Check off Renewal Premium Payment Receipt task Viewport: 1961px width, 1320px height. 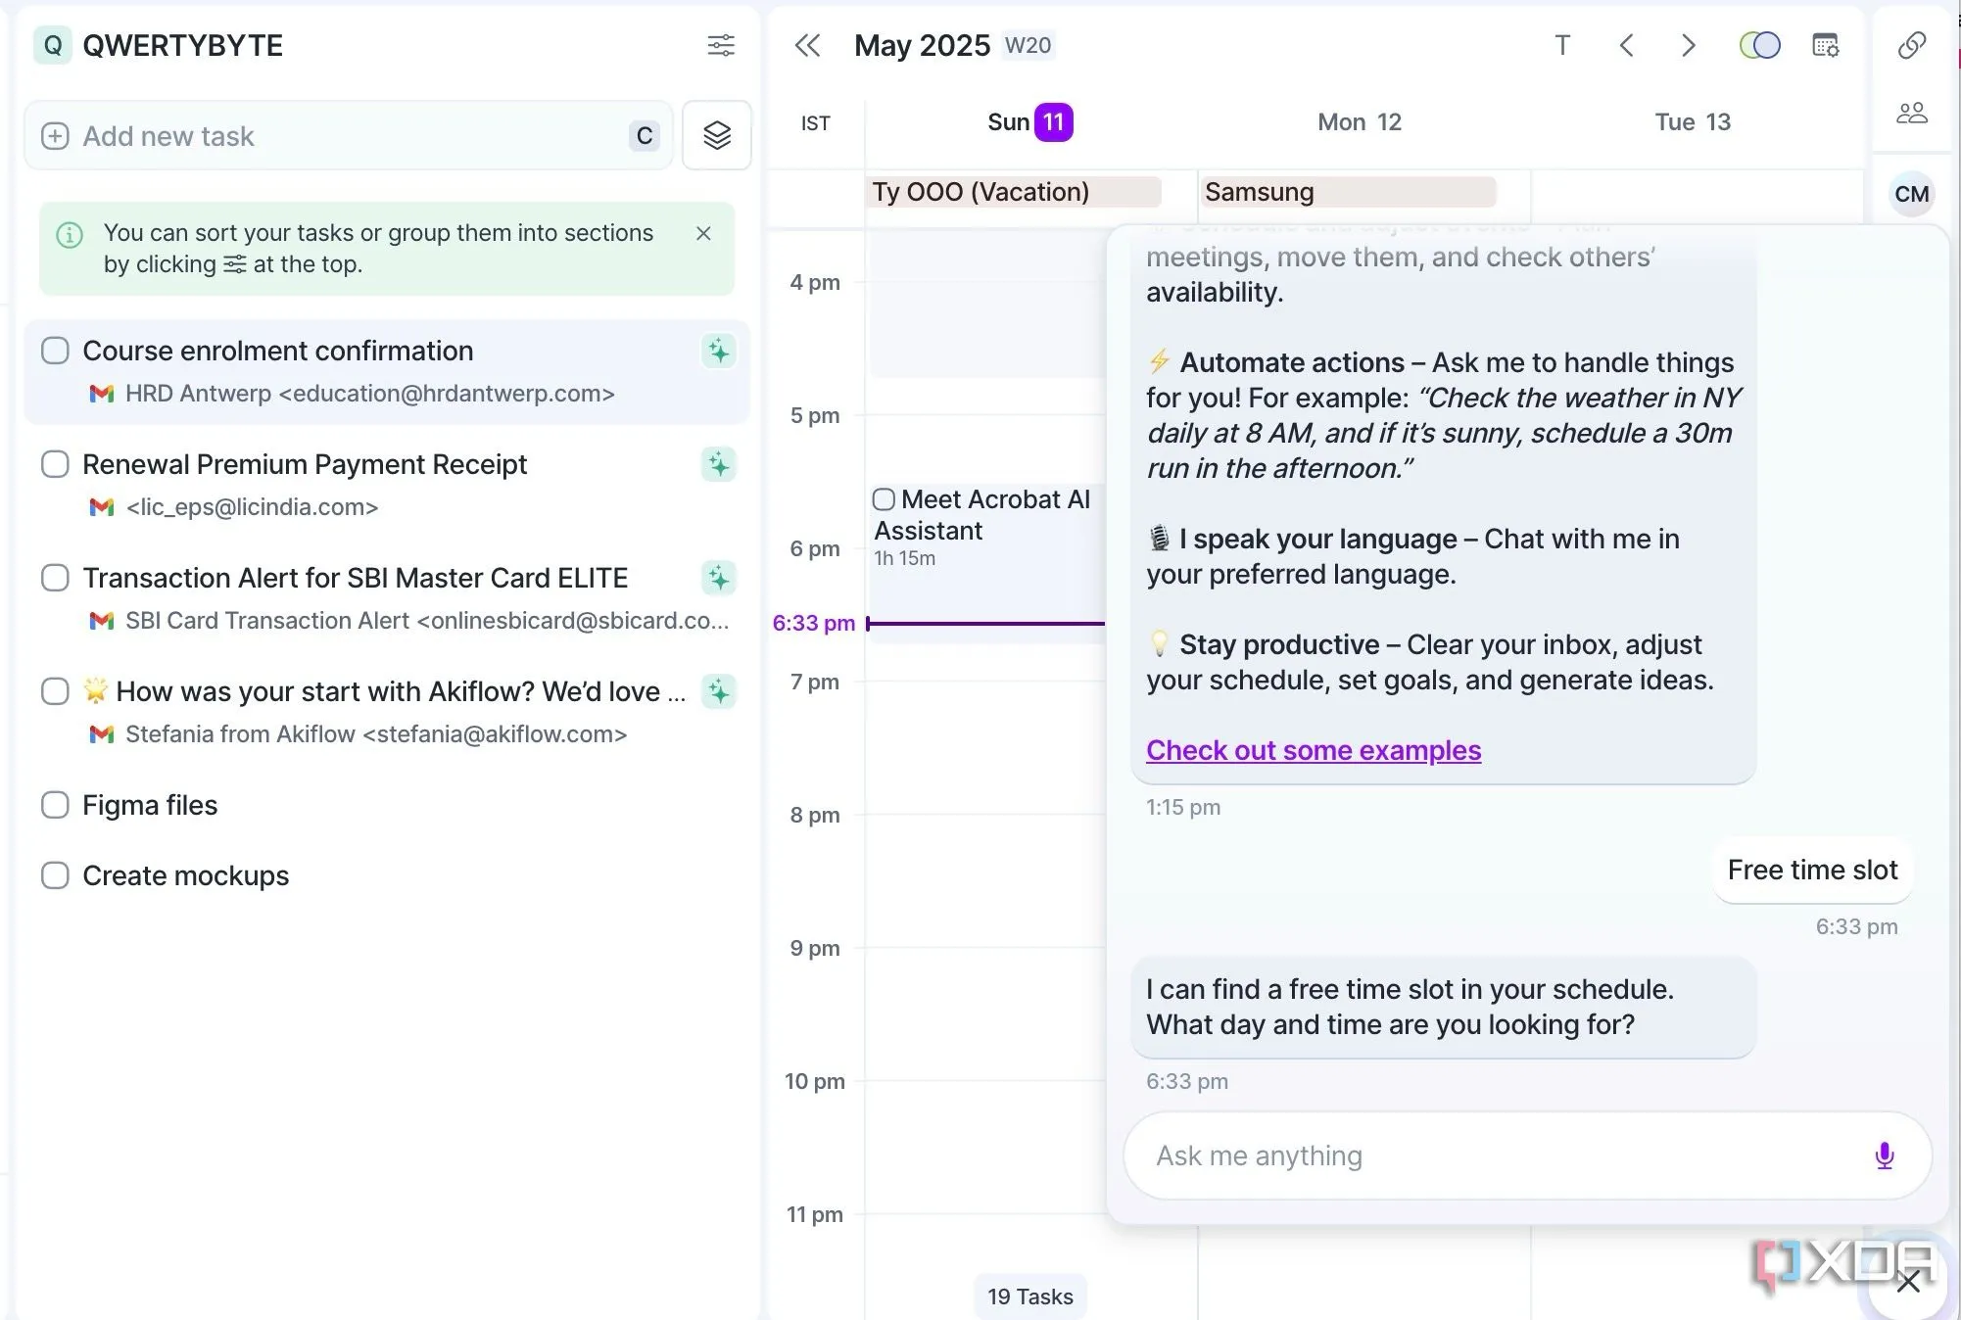[x=55, y=464]
